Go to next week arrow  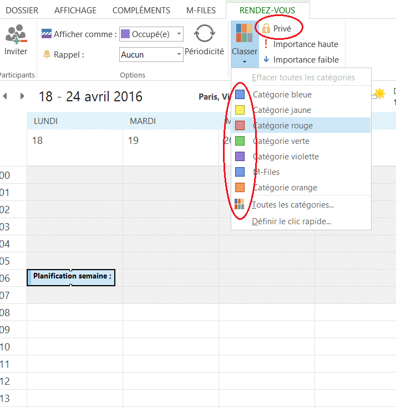click(22, 96)
